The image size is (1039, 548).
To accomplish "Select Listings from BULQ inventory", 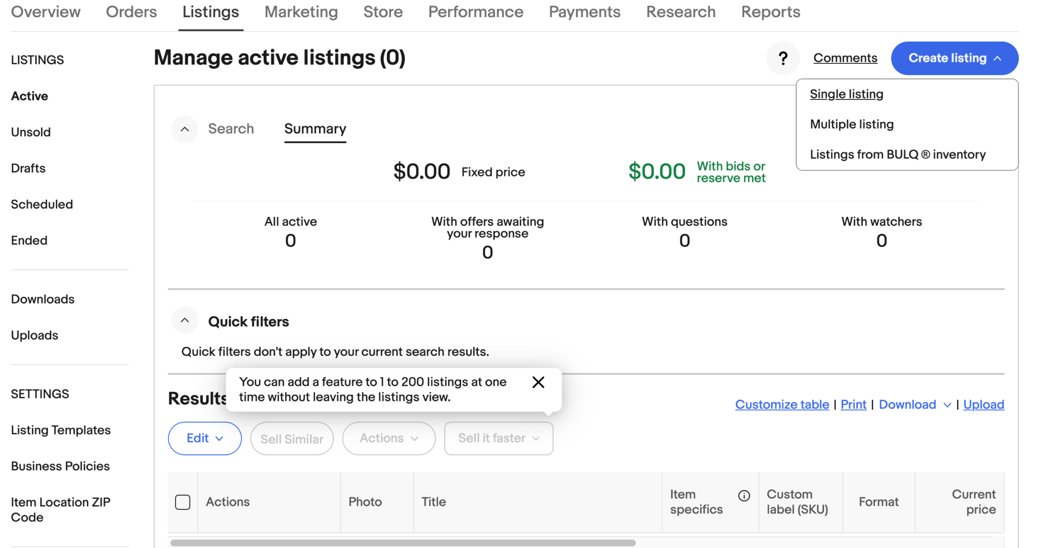I will tap(897, 154).
